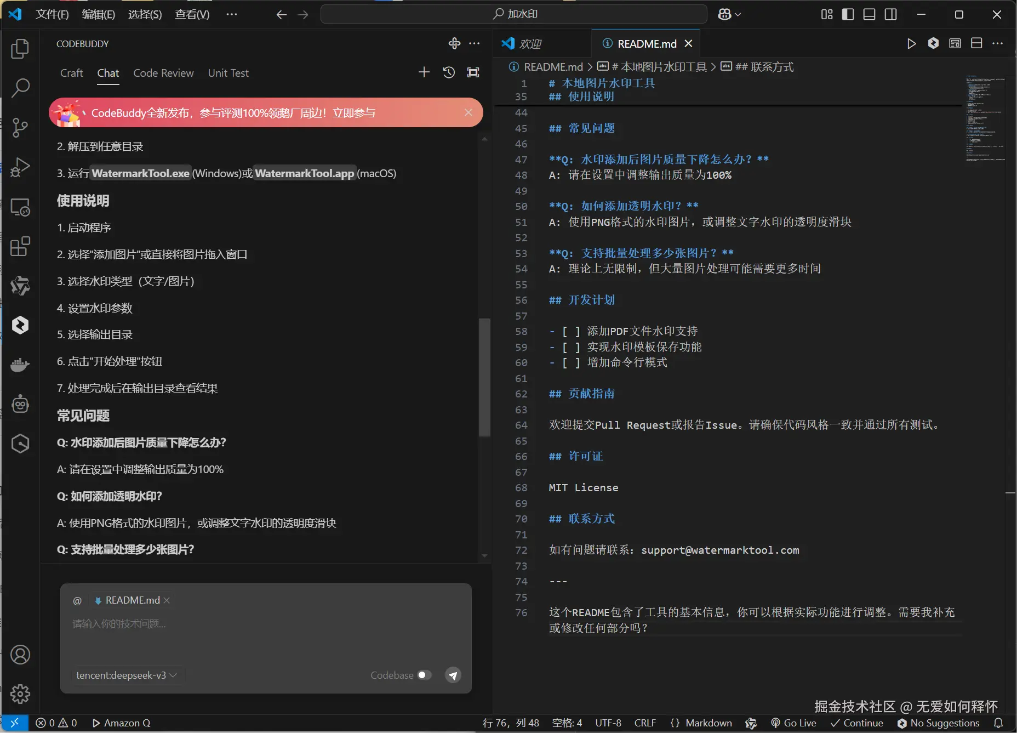This screenshot has height=733, width=1017.
Task: Change CRLF end of line sequence
Action: [645, 723]
